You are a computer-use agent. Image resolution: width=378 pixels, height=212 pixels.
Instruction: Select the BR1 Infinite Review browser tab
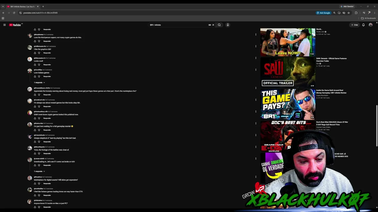(x=22, y=6)
